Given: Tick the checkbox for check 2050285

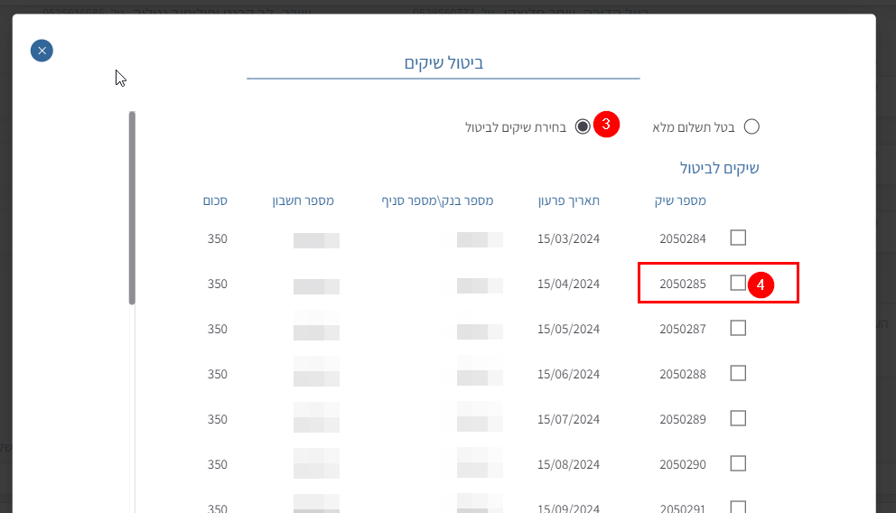Looking at the screenshot, I should (738, 283).
